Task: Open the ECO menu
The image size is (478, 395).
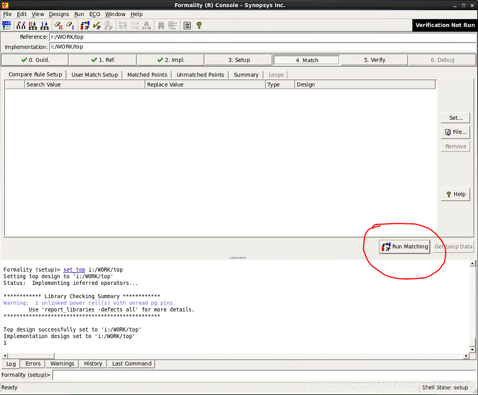Action: (95, 14)
